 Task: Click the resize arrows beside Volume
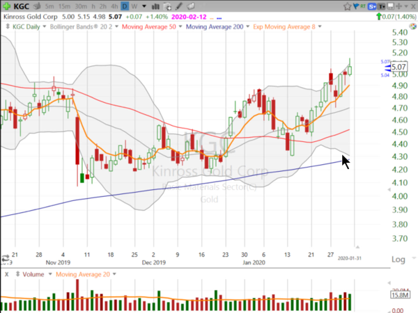[x=18, y=274]
